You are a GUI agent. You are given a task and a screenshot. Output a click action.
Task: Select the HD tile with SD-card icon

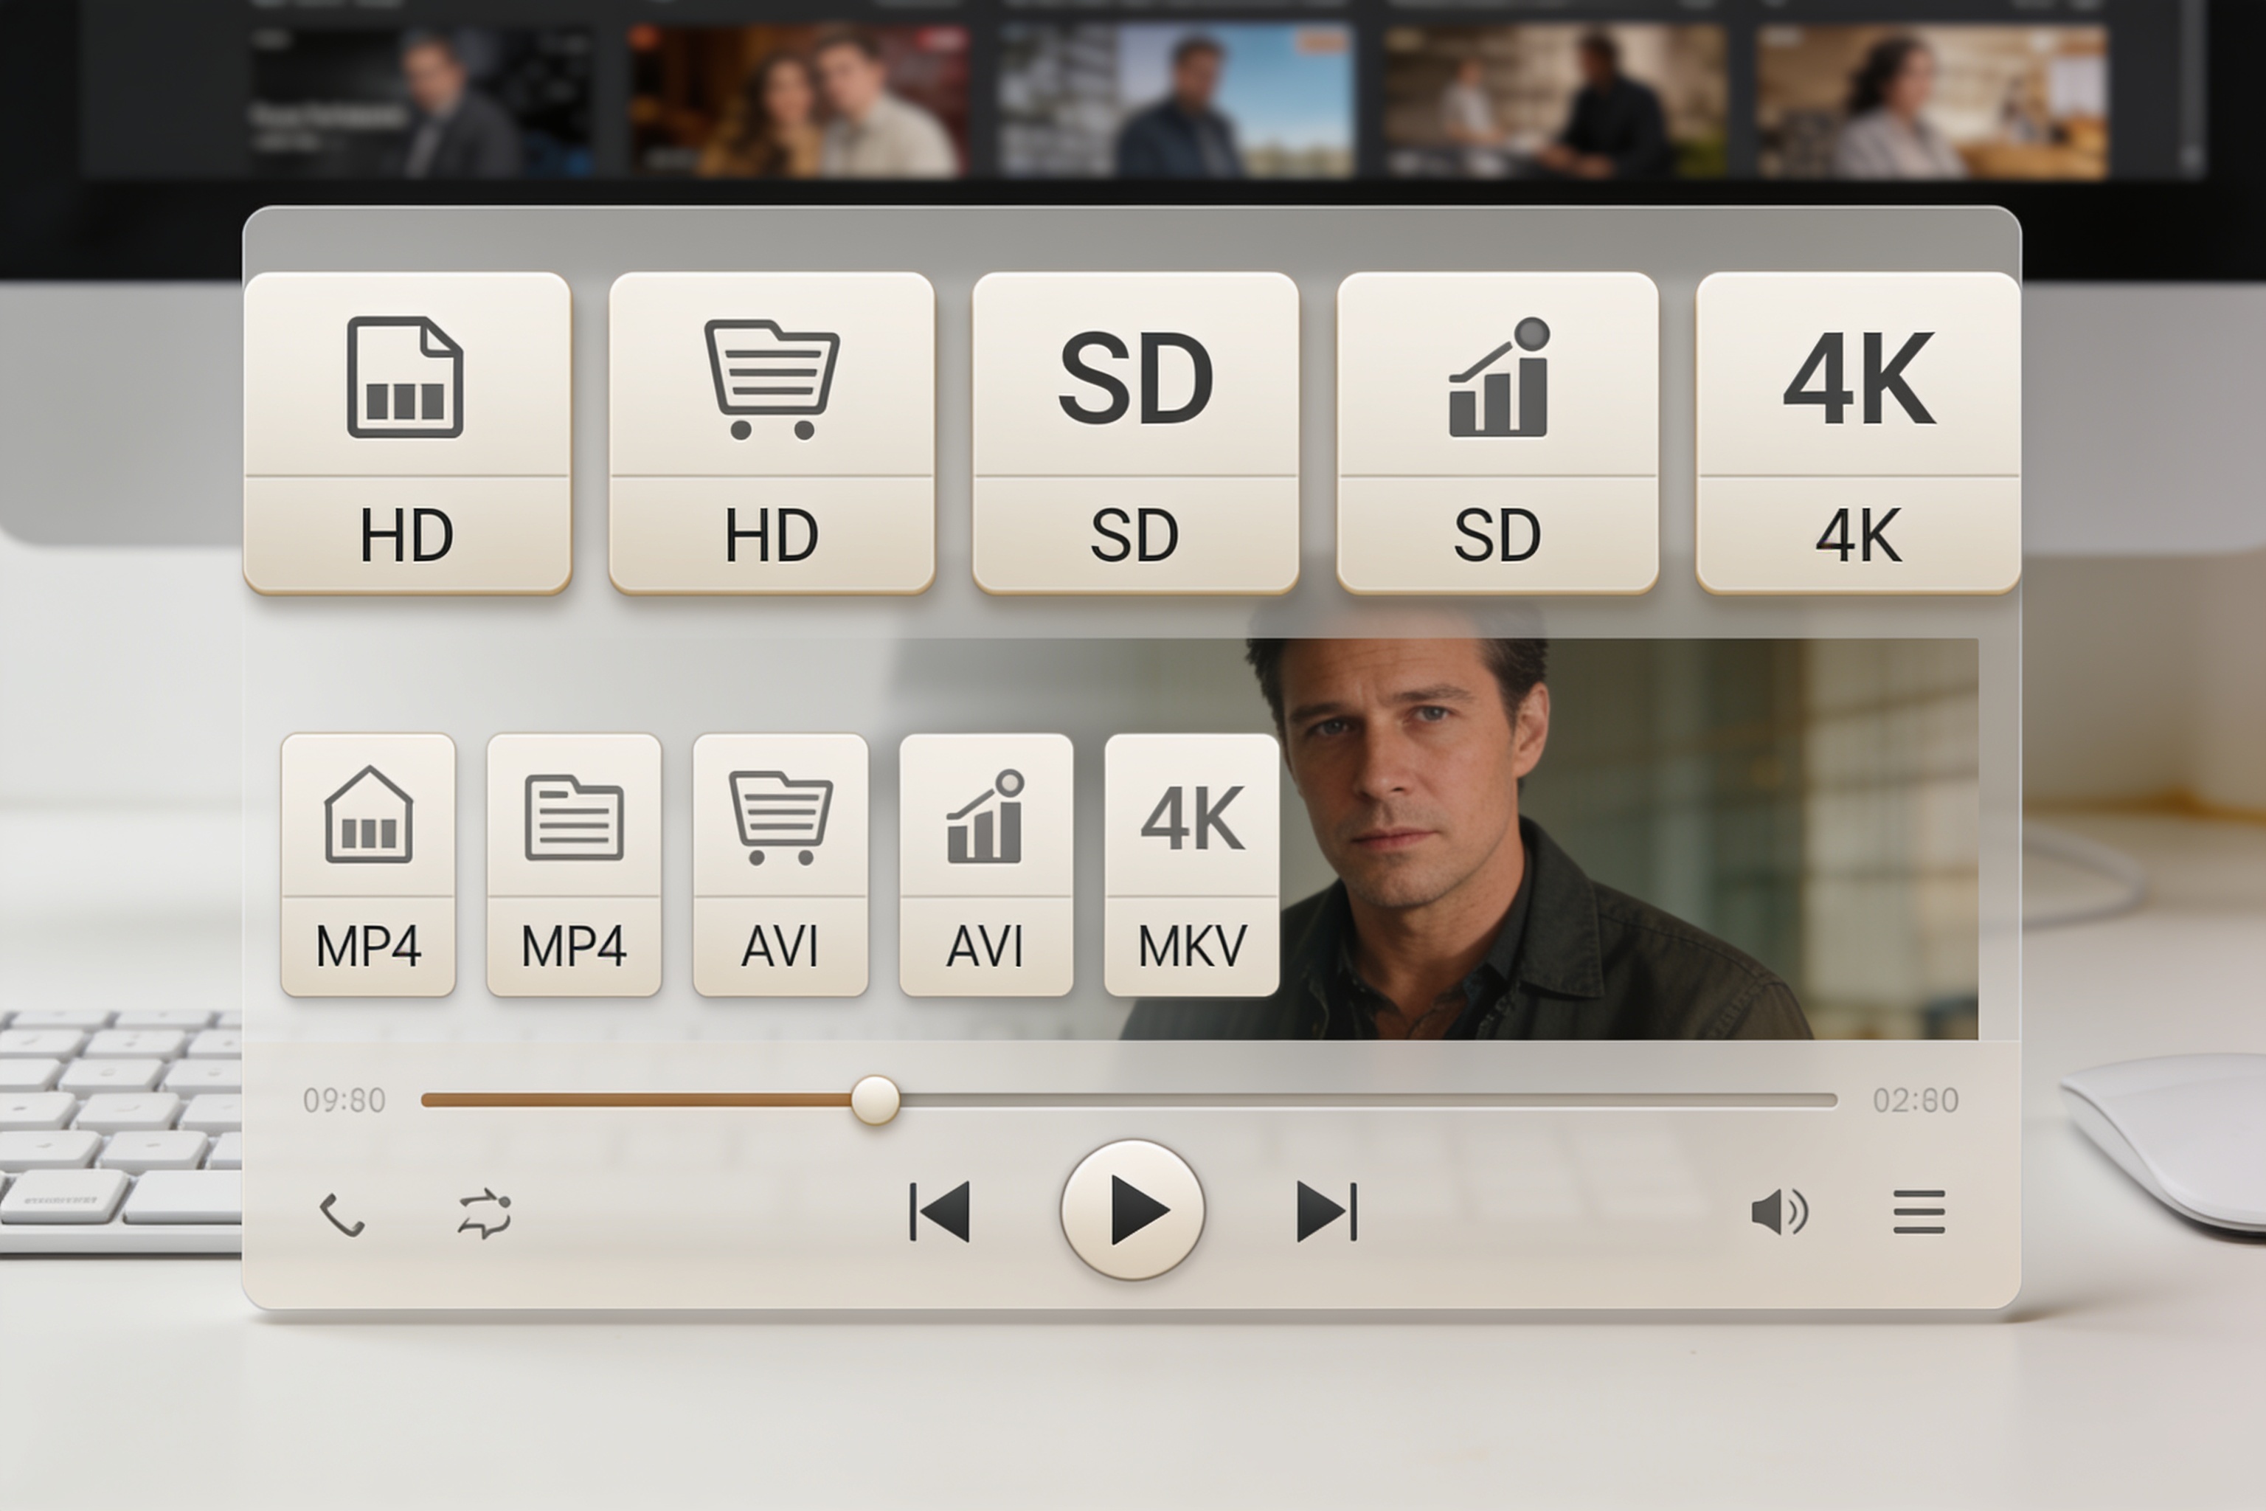click(407, 432)
